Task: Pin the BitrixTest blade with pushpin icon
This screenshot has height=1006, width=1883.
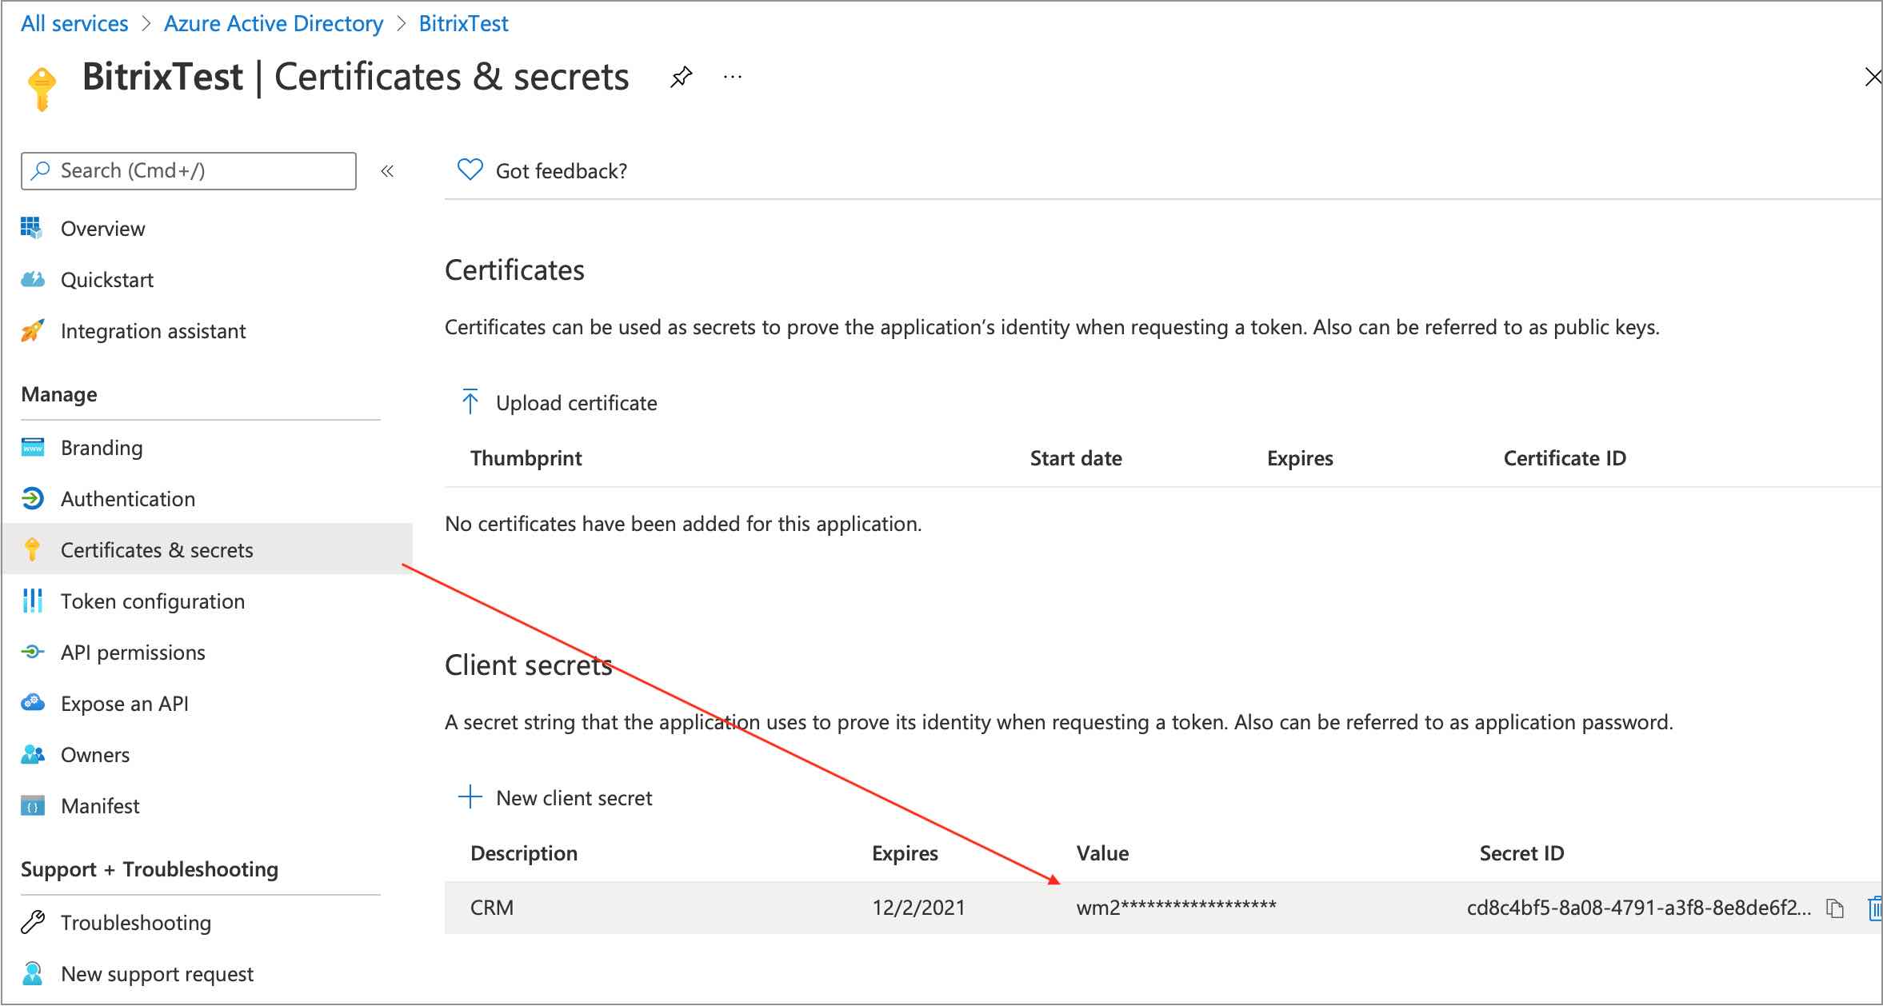Action: tap(681, 78)
